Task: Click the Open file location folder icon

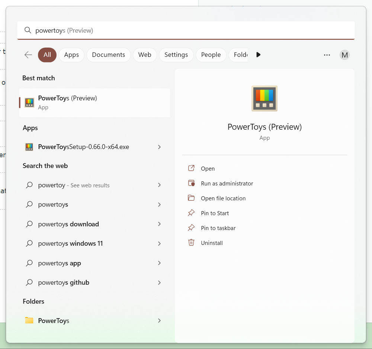Action: [x=191, y=198]
